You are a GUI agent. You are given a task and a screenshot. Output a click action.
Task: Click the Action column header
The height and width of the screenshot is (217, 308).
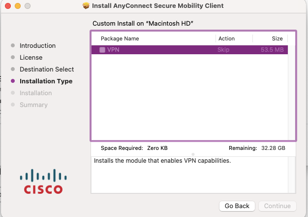pos(226,38)
